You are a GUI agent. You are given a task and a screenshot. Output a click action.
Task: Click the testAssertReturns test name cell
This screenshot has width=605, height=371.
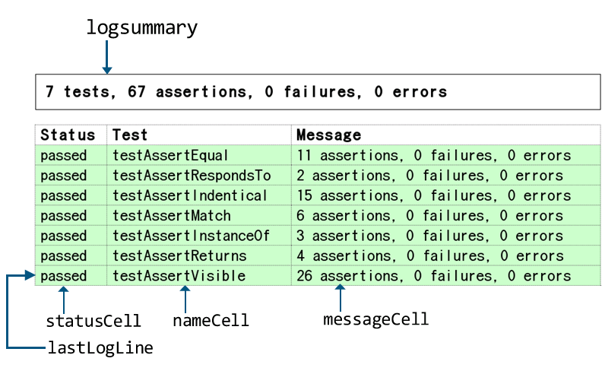tap(199, 255)
